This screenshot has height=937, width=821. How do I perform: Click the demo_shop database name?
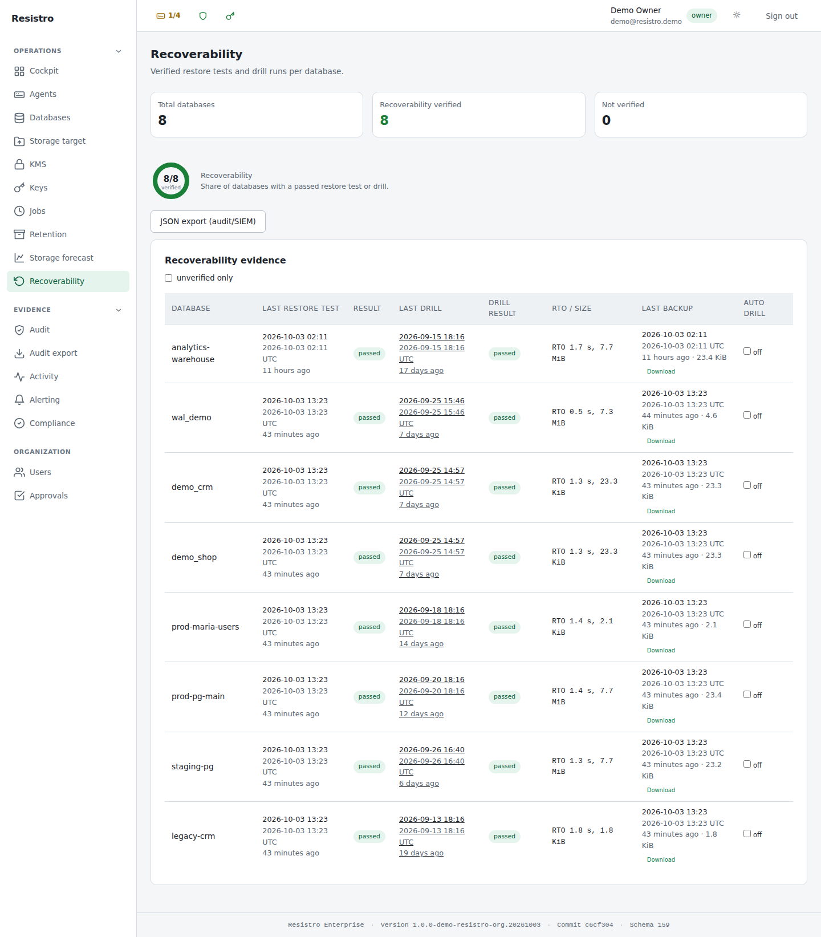click(194, 558)
